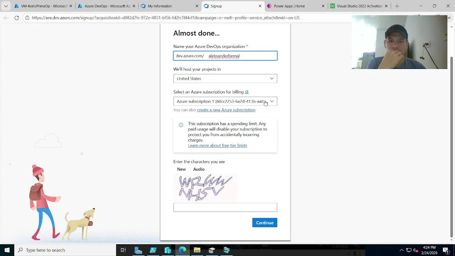Open Learn more about free tier limits

point(218,146)
